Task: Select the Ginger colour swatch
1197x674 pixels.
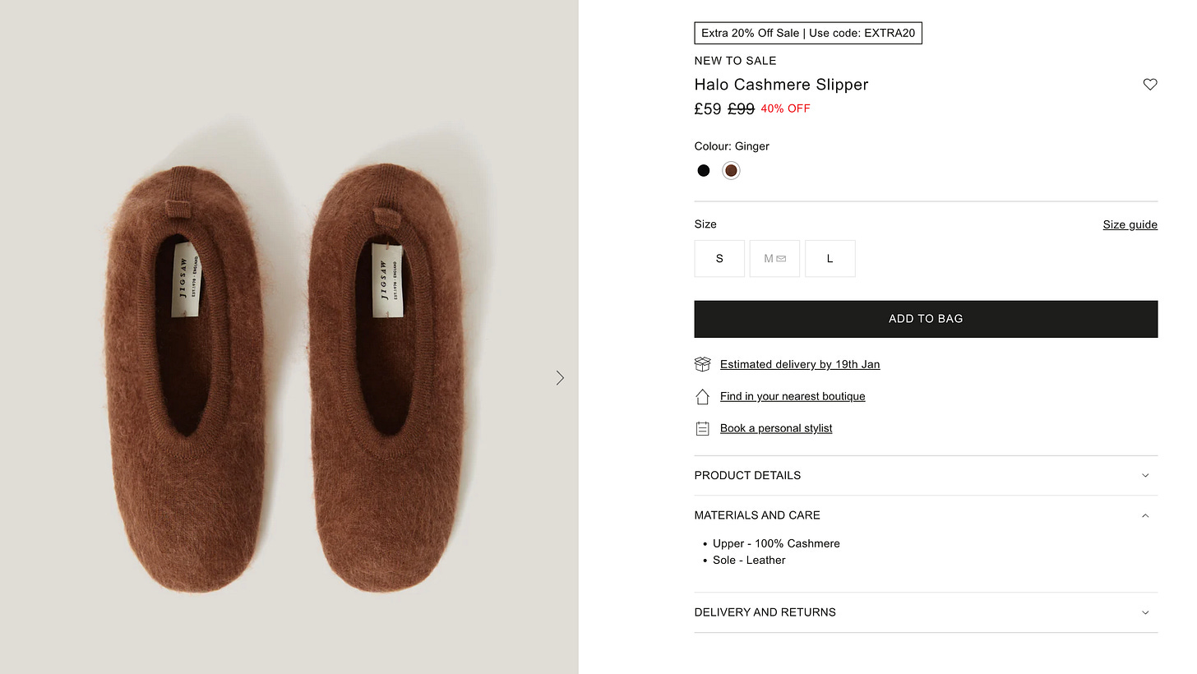Action: point(731,170)
